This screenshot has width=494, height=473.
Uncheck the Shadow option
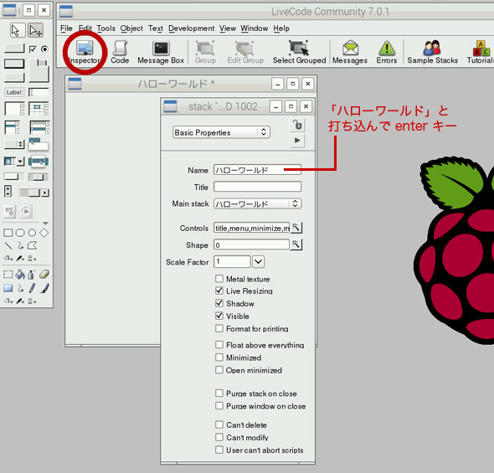coord(219,303)
